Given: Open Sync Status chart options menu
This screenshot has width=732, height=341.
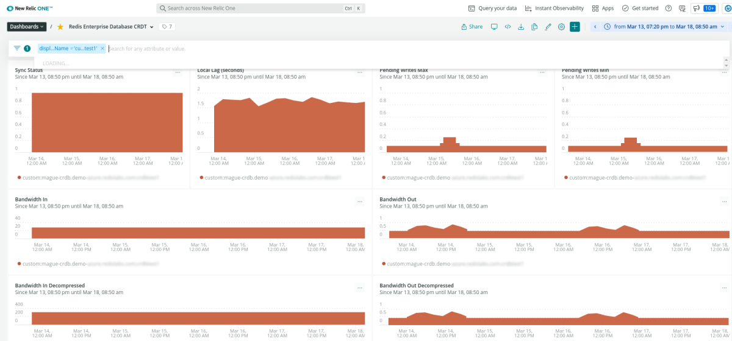Looking at the screenshot, I should (x=178, y=72).
